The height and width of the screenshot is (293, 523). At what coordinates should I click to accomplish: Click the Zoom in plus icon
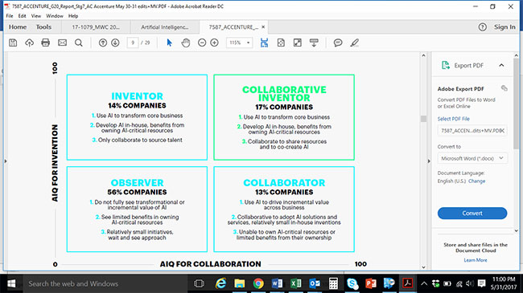(x=215, y=43)
